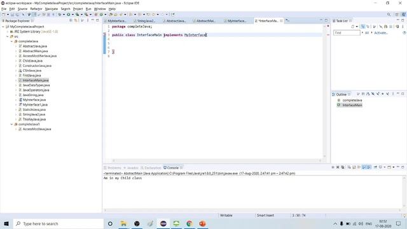The width and height of the screenshot is (407, 229).
Task: Open the Run button dropdown arrow
Action: click(72, 15)
